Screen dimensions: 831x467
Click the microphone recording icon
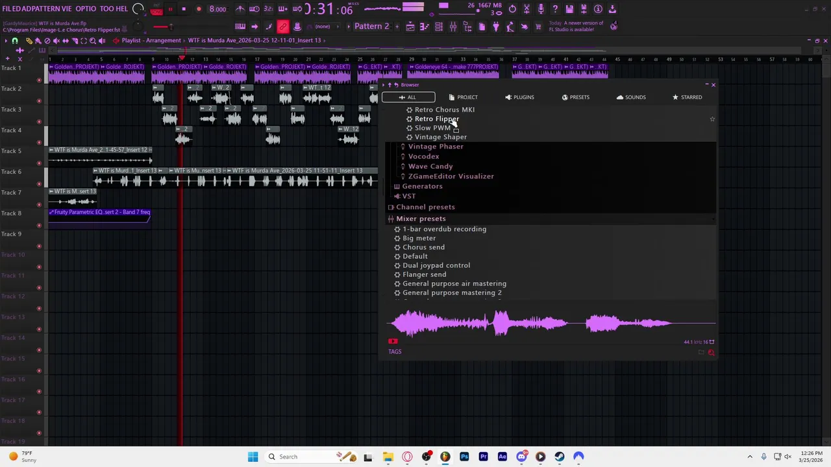coord(541,9)
